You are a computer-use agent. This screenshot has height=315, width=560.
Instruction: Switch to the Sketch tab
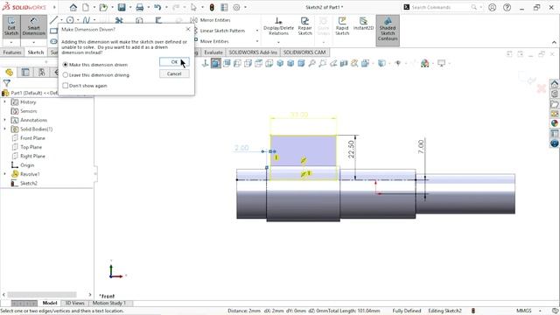click(36, 52)
